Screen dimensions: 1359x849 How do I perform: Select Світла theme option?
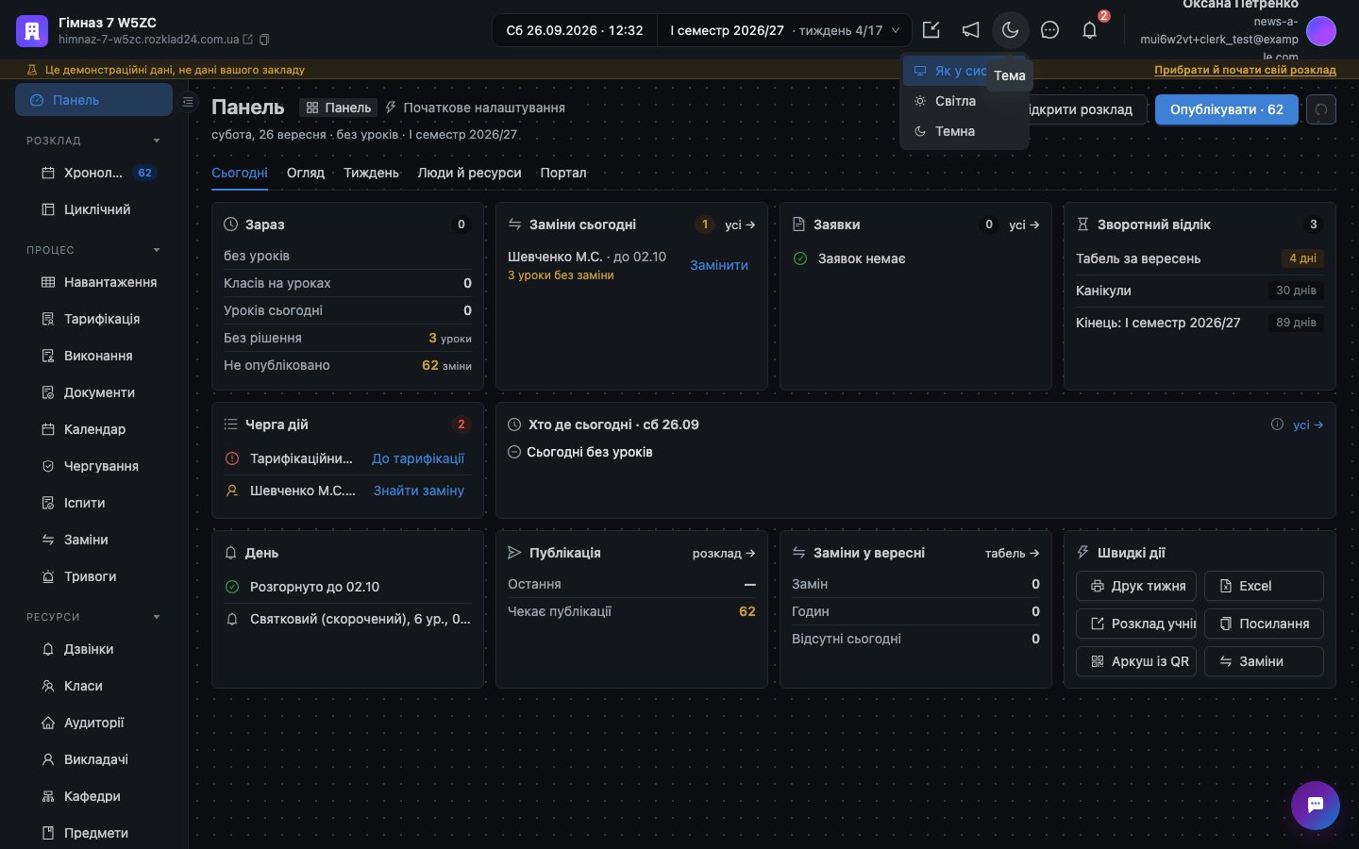[x=964, y=101]
